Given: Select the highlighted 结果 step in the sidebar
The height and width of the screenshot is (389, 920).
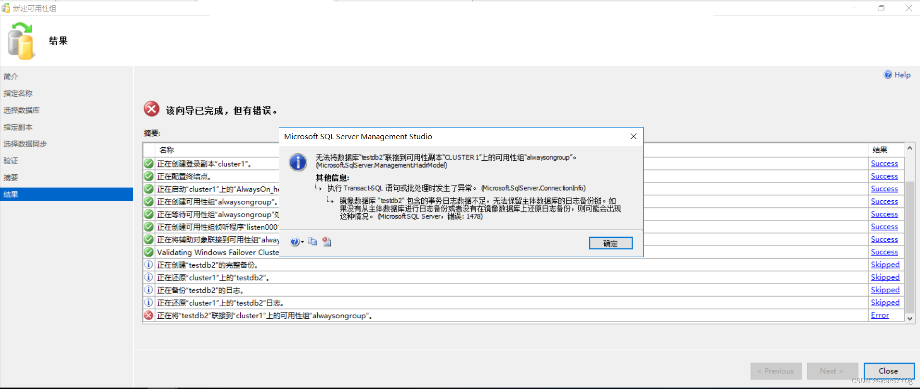Looking at the screenshot, I should pos(66,194).
